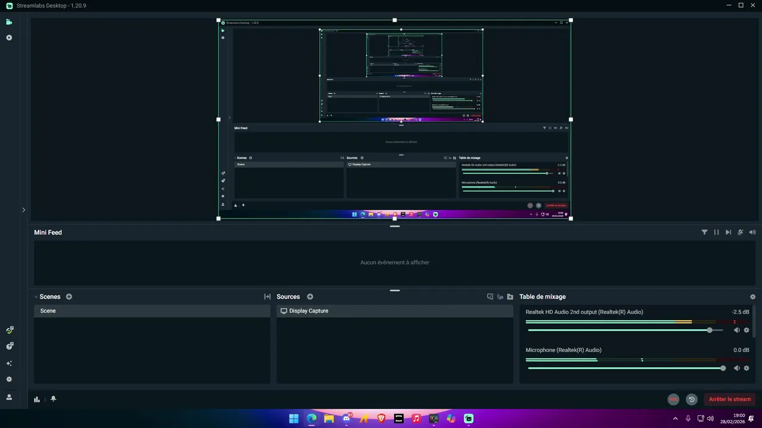This screenshot has height=428, width=762.
Task: Open the sparkle icon in lower left sidebar
Action: (x=9, y=363)
